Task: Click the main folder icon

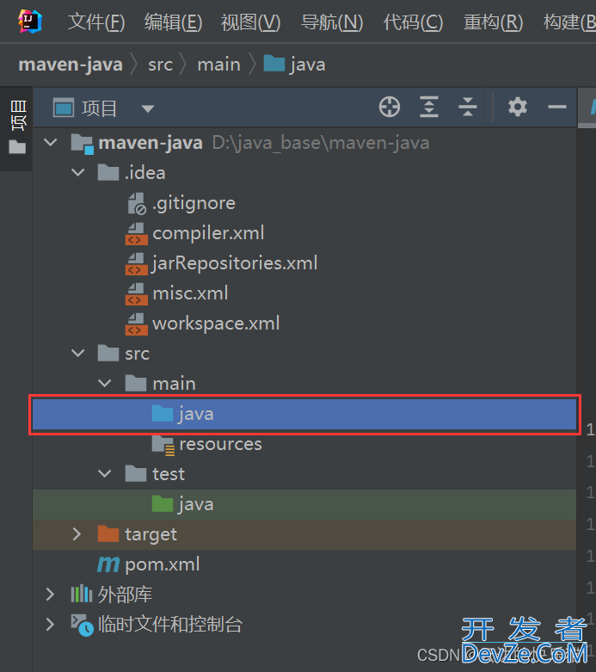Action: [136, 383]
